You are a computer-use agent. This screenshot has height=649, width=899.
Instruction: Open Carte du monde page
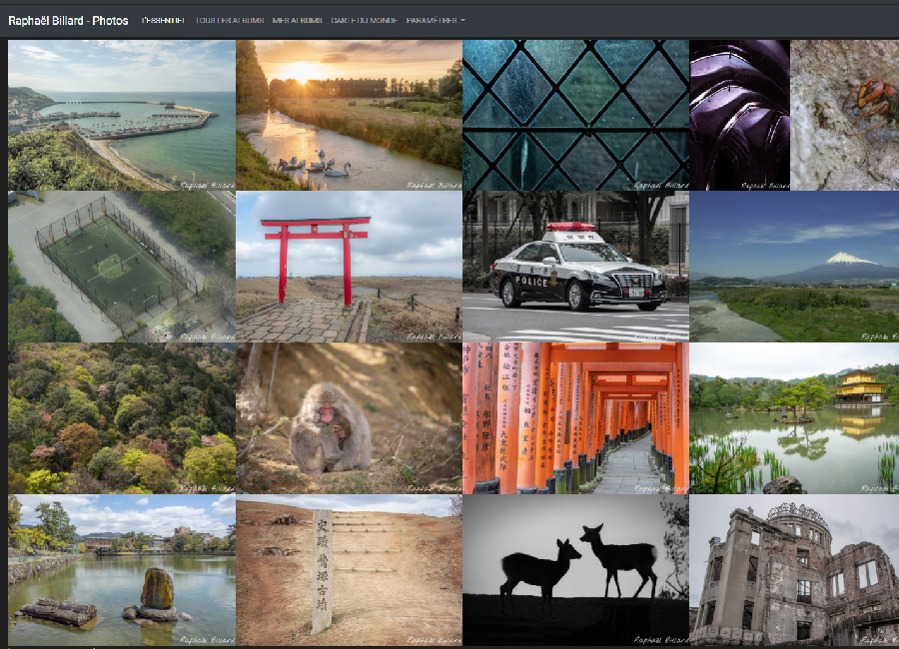[x=364, y=20]
